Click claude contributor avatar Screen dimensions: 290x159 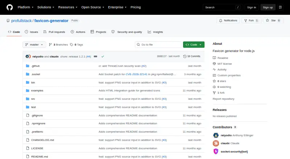point(216,143)
